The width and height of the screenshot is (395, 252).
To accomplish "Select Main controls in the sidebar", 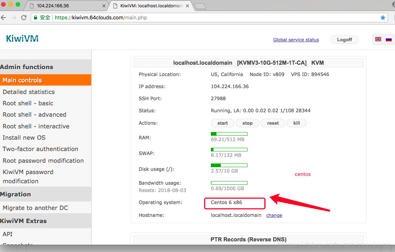I will 46,80.
